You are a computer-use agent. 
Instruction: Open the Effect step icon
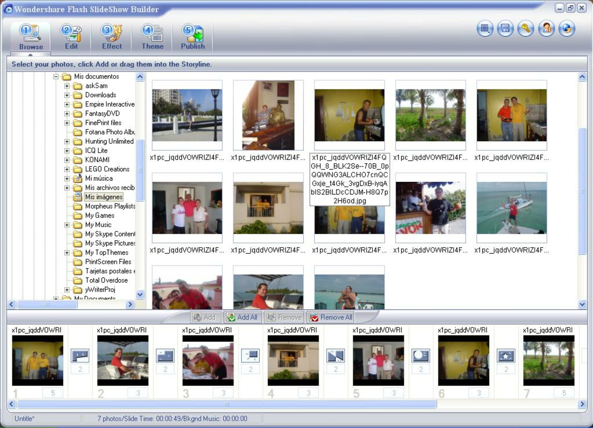coord(111,34)
